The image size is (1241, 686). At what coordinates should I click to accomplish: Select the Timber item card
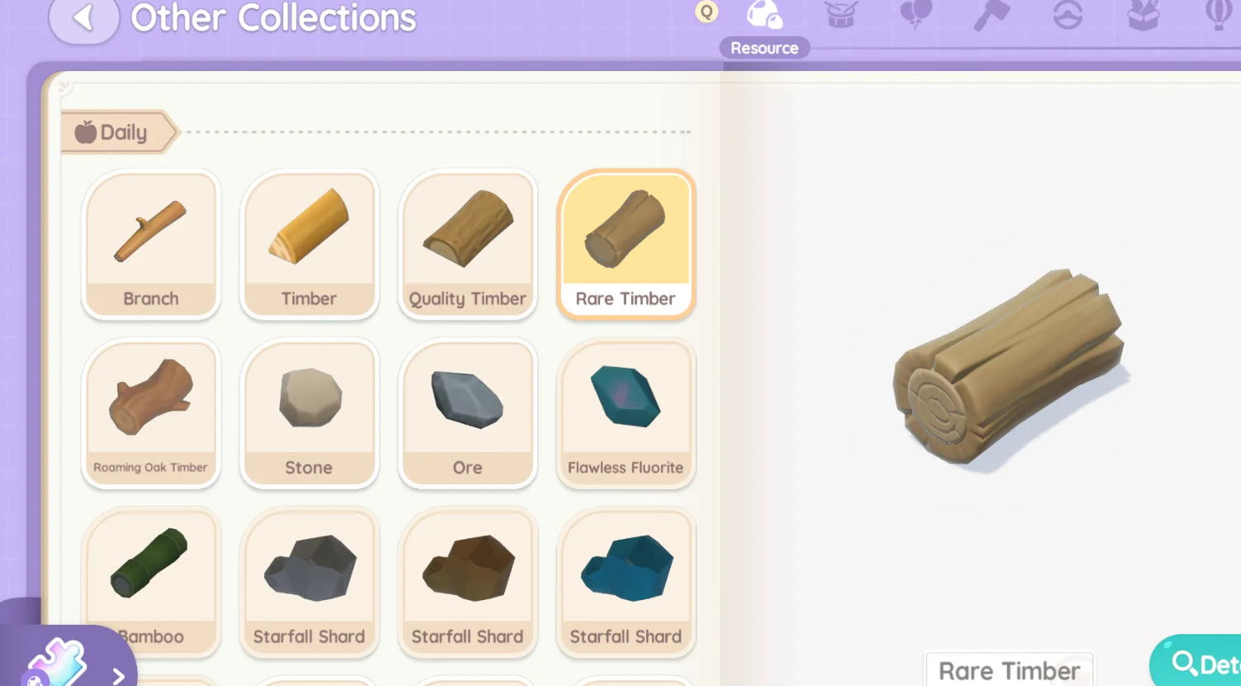tap(309, 244)
